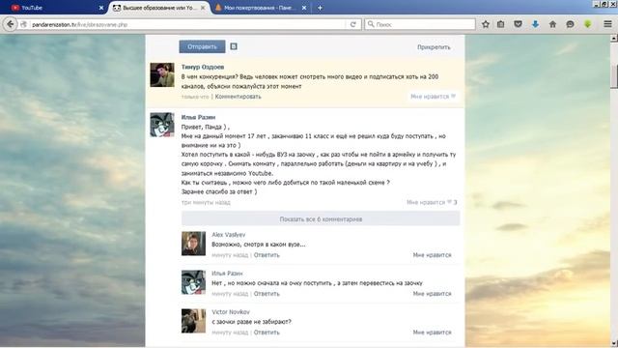Open the chat bubble toolbar icon
Screen dimensions: 618x348
[570, 24]
